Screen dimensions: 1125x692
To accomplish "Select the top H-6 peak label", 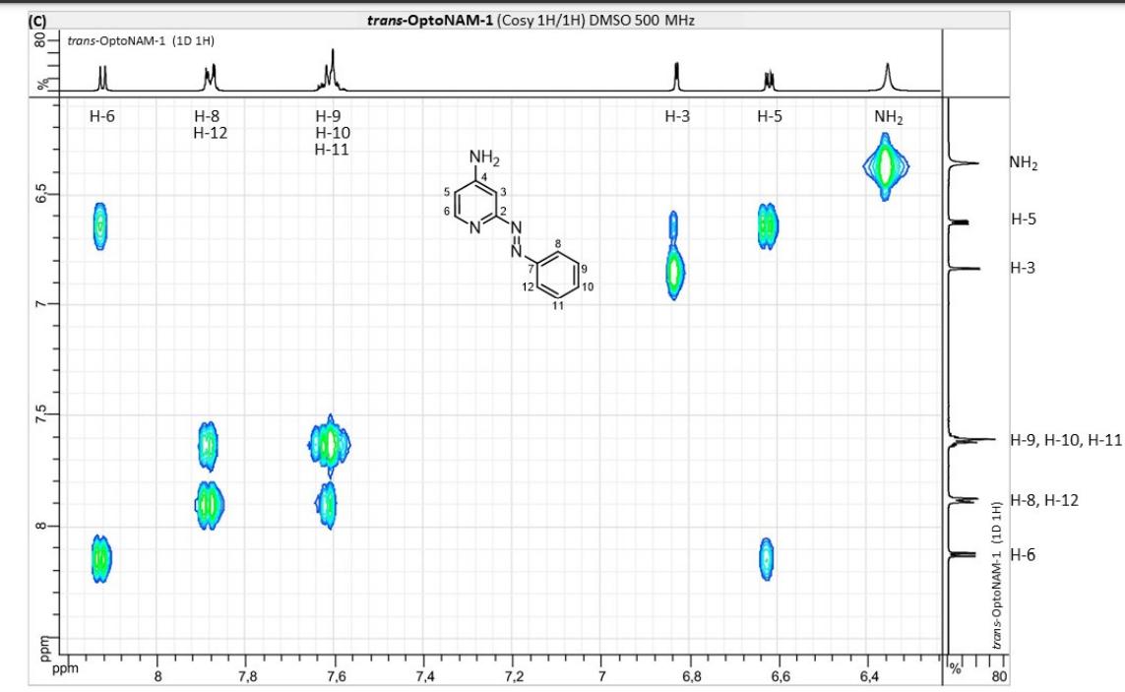I will (102, 117).
